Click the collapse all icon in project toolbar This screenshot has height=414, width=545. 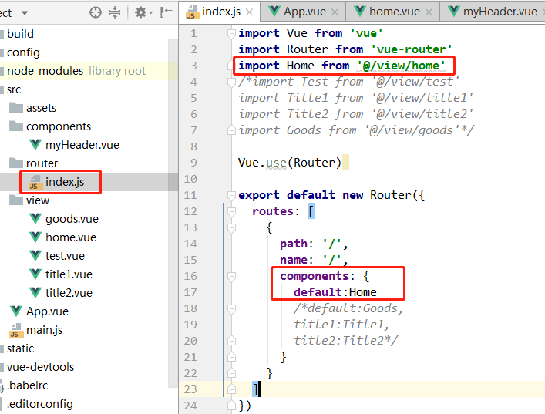(115, 12)
